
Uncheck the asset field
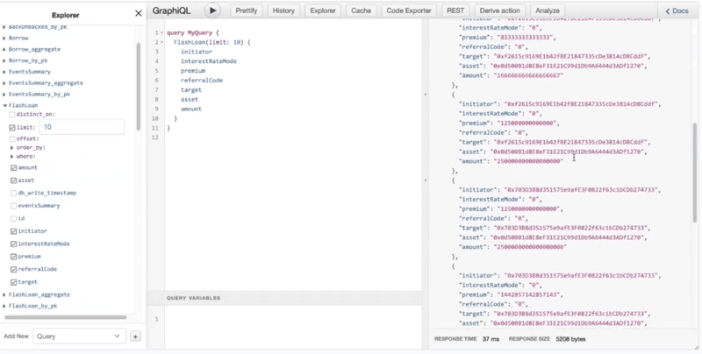pos(13,181)
